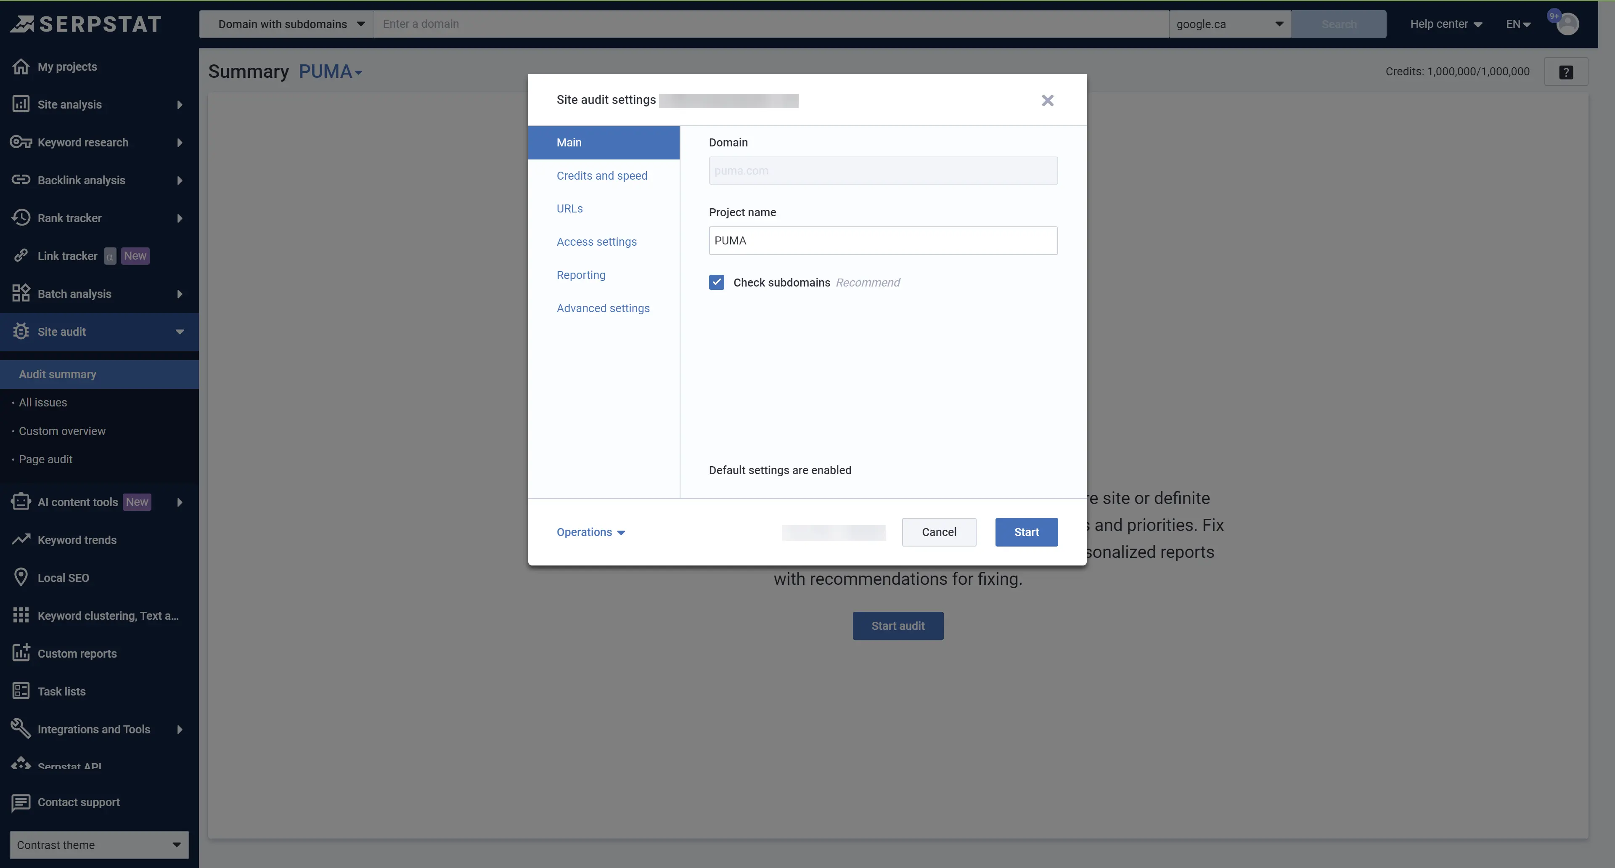Open Advanced settings in the dialog

(x=603, y=308)
